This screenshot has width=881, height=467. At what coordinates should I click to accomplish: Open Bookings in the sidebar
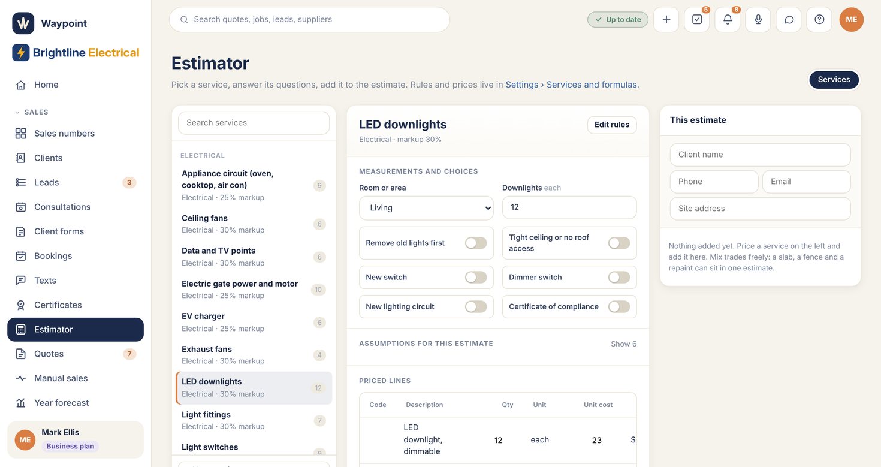(x=76, y=256)
